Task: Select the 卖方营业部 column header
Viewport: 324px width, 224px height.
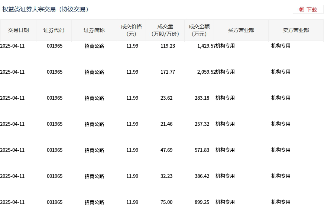Action: pos(296,30)
